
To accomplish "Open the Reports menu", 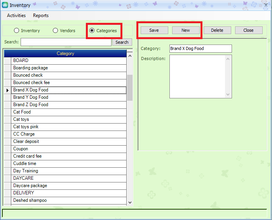I will pos(41,15).
